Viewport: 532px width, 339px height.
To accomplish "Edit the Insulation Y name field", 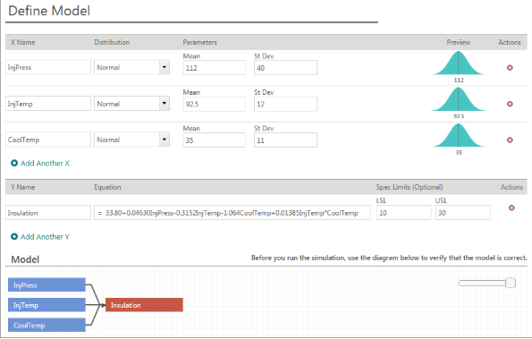I will [48, 212].
